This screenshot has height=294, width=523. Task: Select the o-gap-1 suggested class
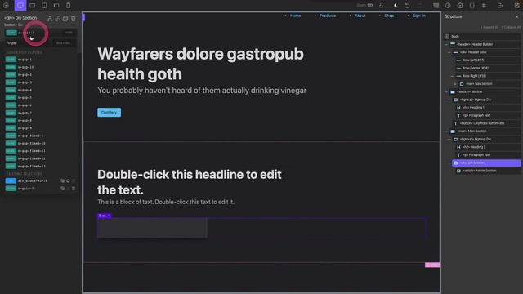25,60
